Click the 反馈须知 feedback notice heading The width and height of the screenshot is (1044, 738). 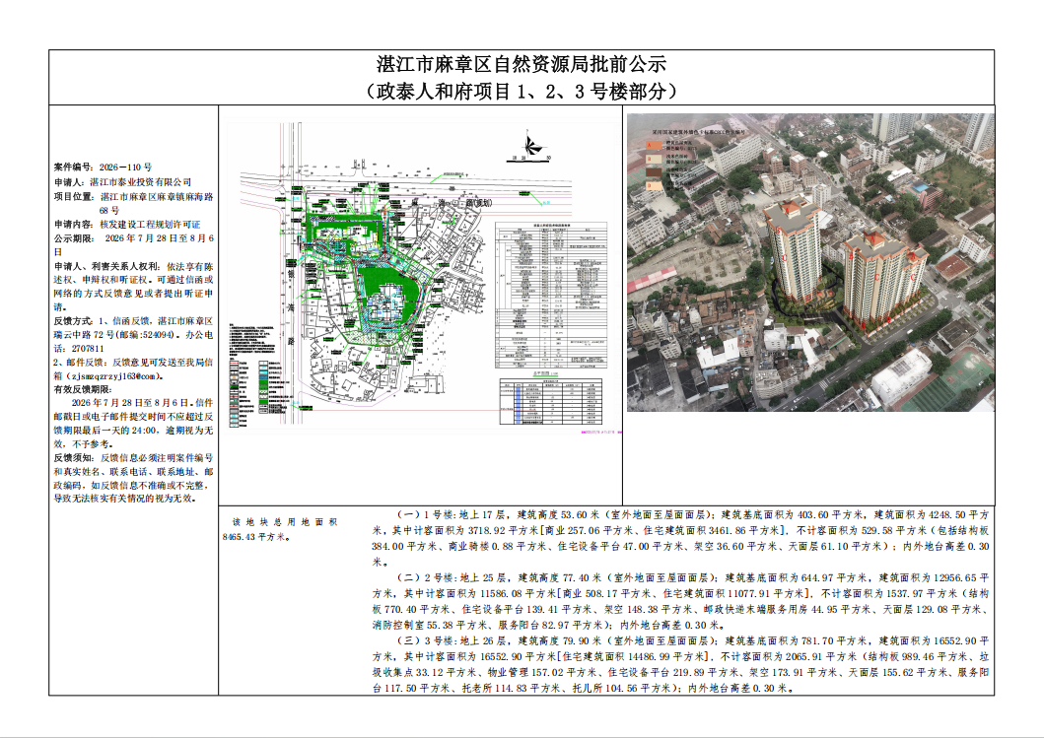[x=73, y=458]
